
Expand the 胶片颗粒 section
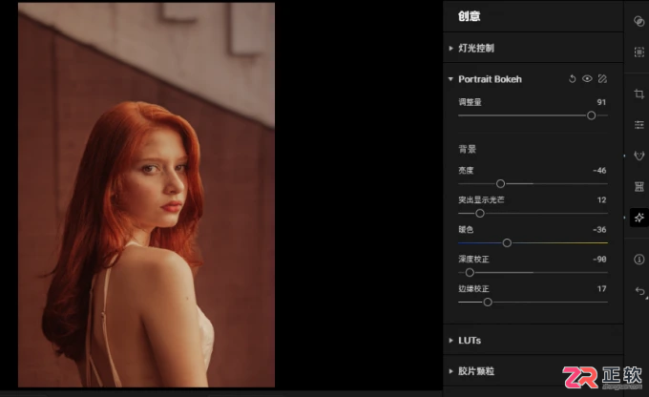pos(450,371)
